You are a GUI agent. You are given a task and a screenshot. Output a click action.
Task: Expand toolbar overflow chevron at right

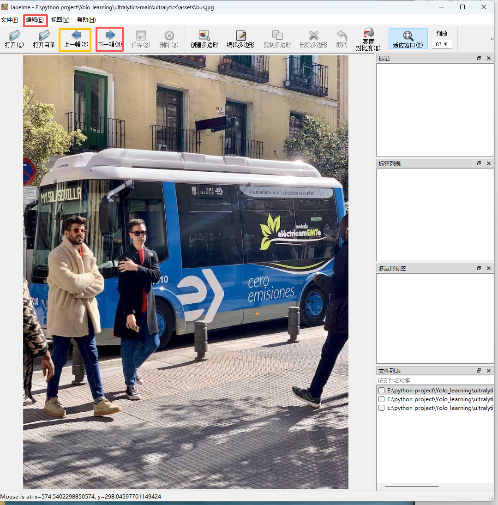tap(492, 39)
